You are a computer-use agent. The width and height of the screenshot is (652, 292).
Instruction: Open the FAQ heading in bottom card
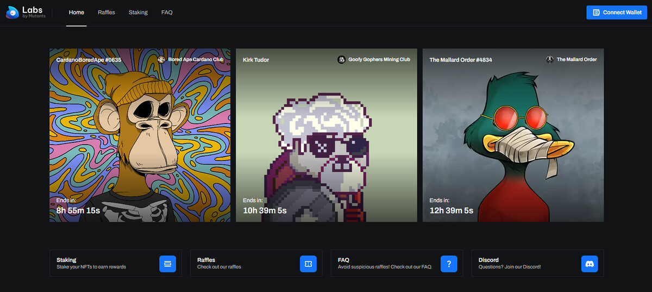coord(343,260)
